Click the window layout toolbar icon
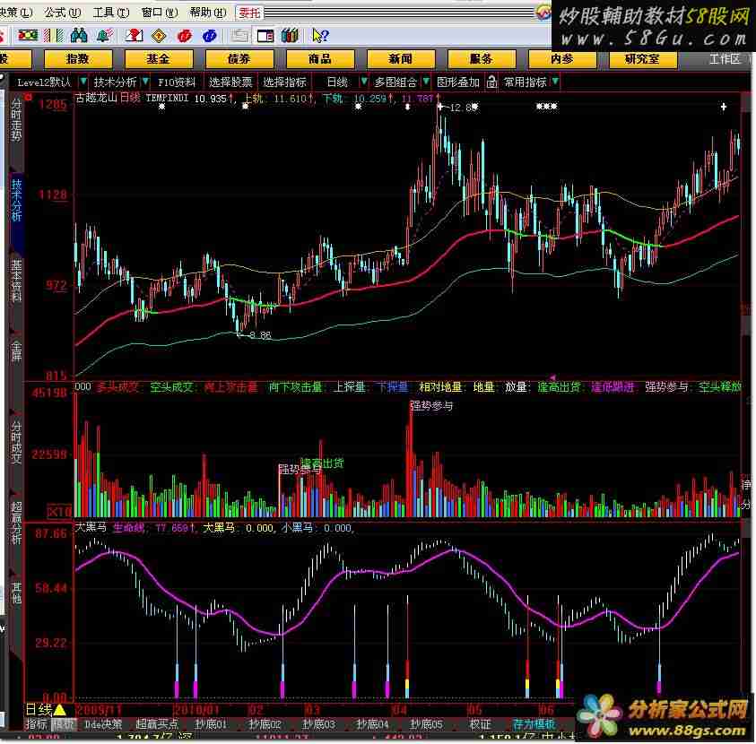The image size is (756, 744). (x=265, y=36)
